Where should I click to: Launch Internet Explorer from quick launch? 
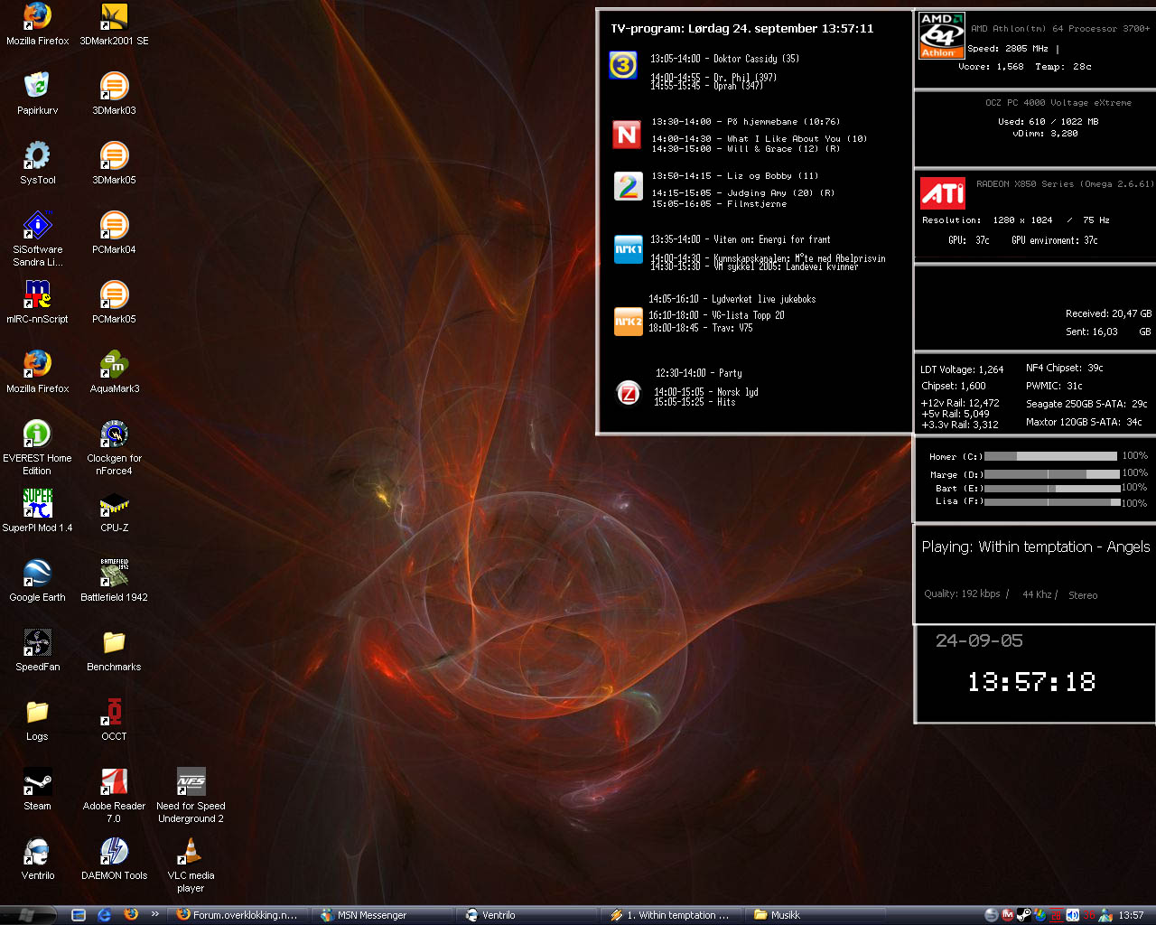tap(105, 915)
